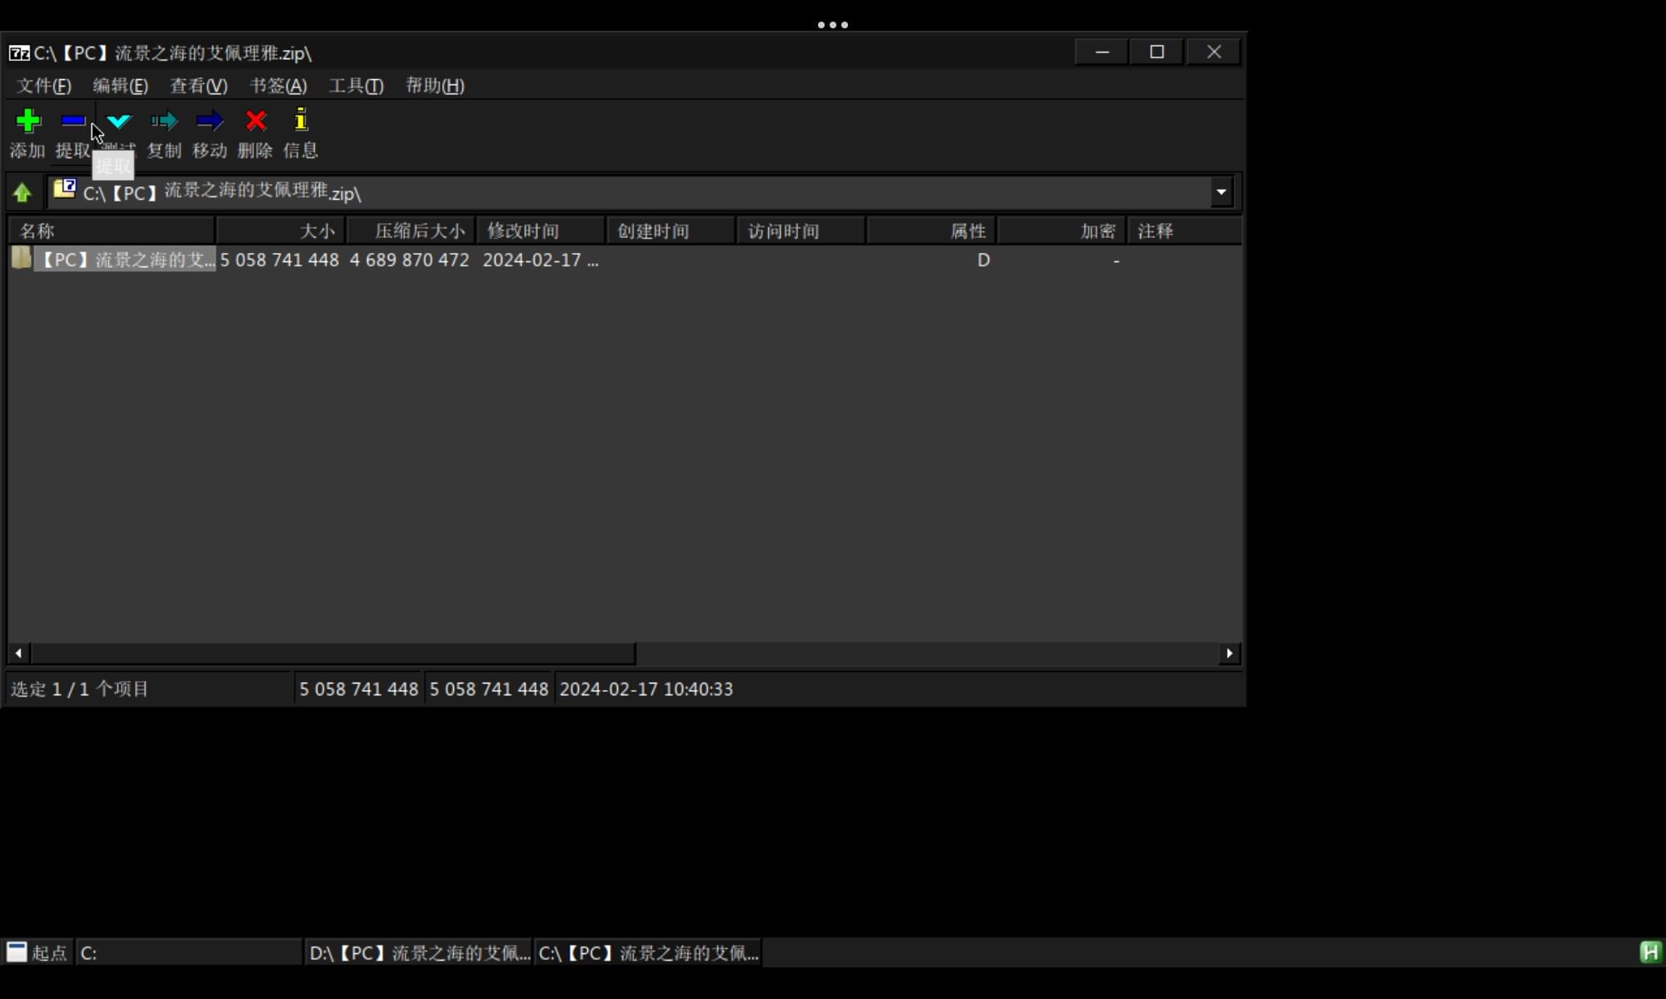Click the folder icon of the 【PC】 row
This screenshot has height=999, width=1666.
22,258
